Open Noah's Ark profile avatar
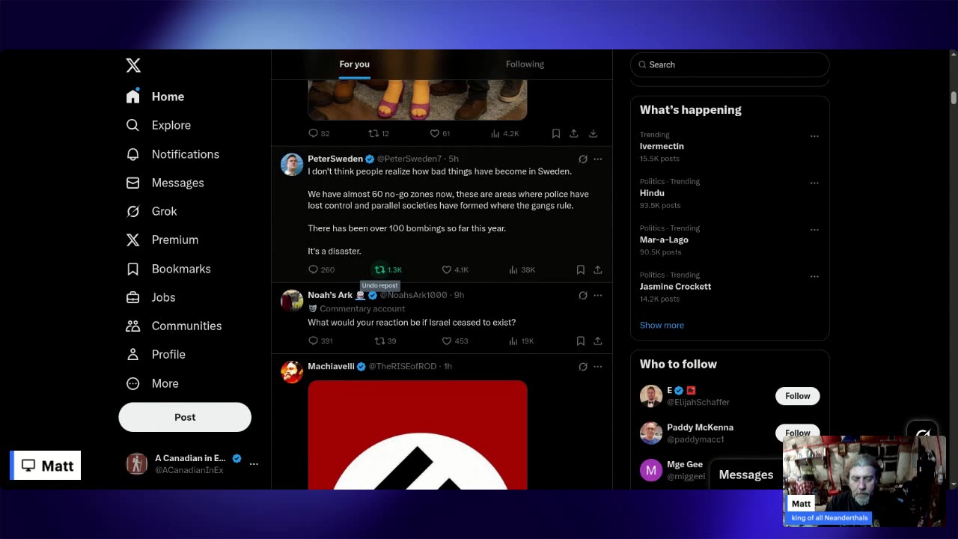The width and height of the screenshot is (958, 539). [292, 301]
